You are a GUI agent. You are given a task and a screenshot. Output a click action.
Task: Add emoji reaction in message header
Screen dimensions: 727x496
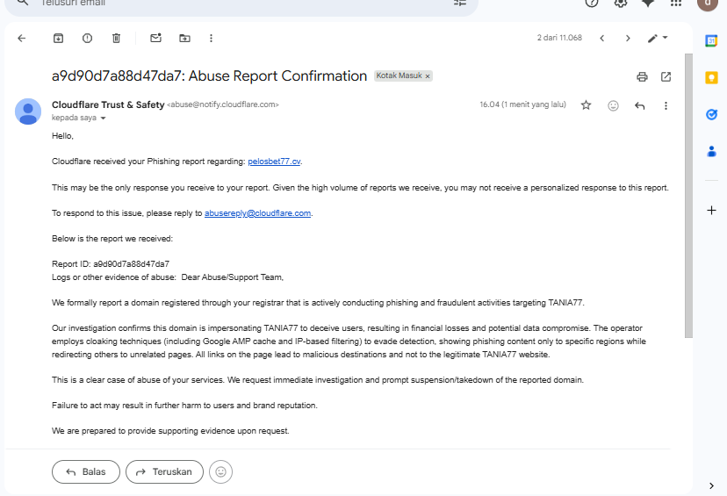(x=613, y=105)
